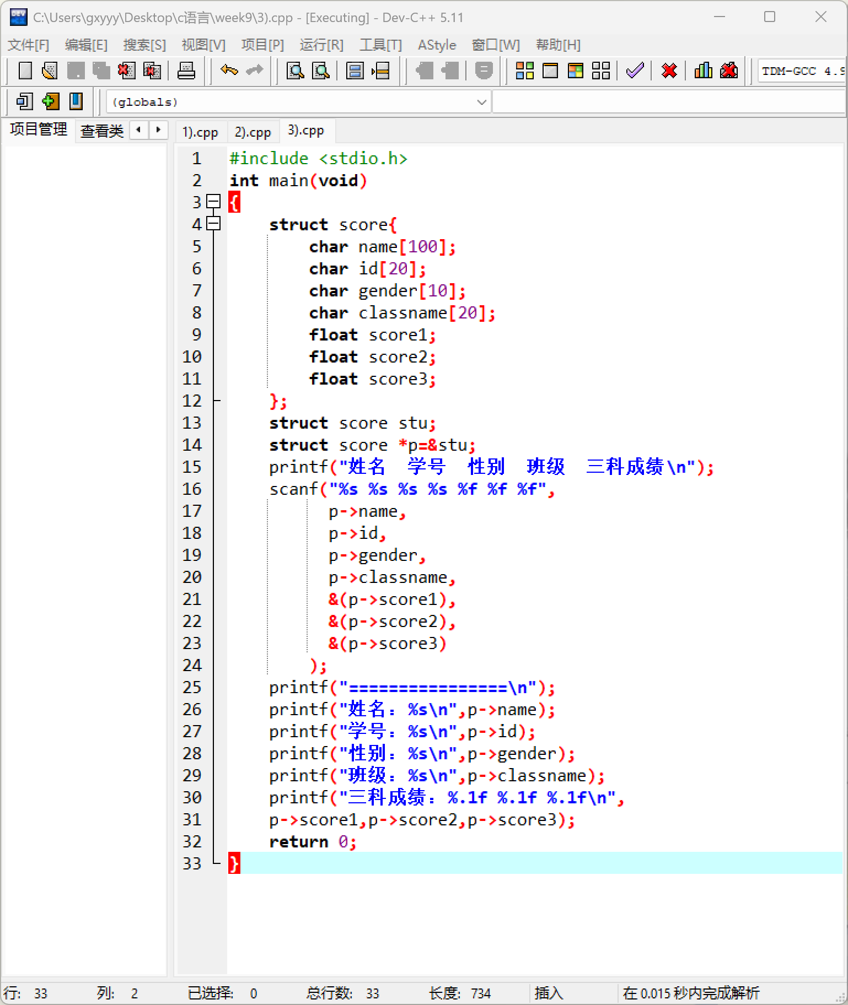This screenshot has width=848, height=1005.
Task: Open Profile Analysis bar chart icon
Action: (704, 71)
